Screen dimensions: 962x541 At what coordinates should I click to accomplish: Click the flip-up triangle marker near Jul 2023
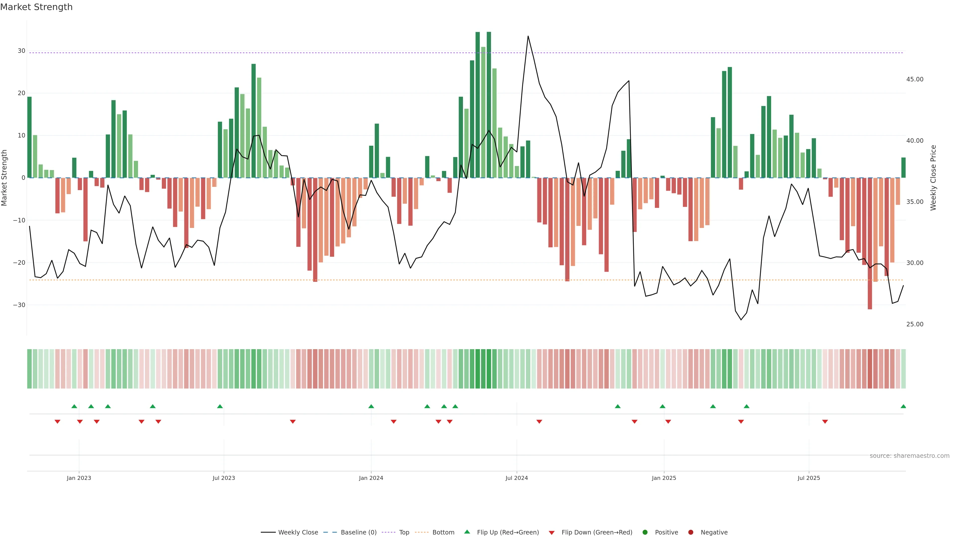(220, 406)
